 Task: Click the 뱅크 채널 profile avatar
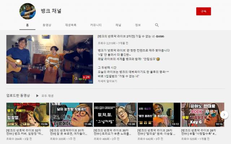[x=27, y=11]
